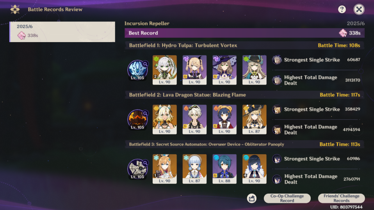Viewport: 374px width, 210px height.
Task: Inspect the Secret Source Automaton boss icon
Action: click(x=138, y=169)
